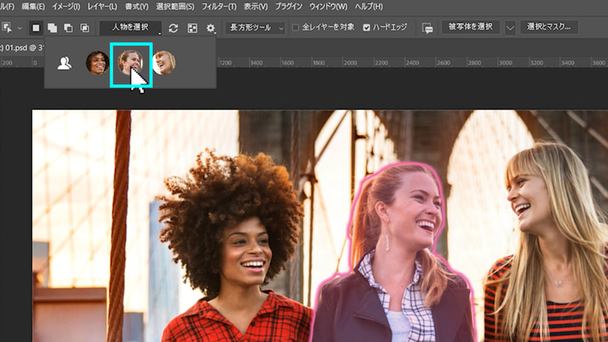This screenshot has width=608, height=342.
Task: Pick the blonde woman thumbnail
Action: (164, 62)
